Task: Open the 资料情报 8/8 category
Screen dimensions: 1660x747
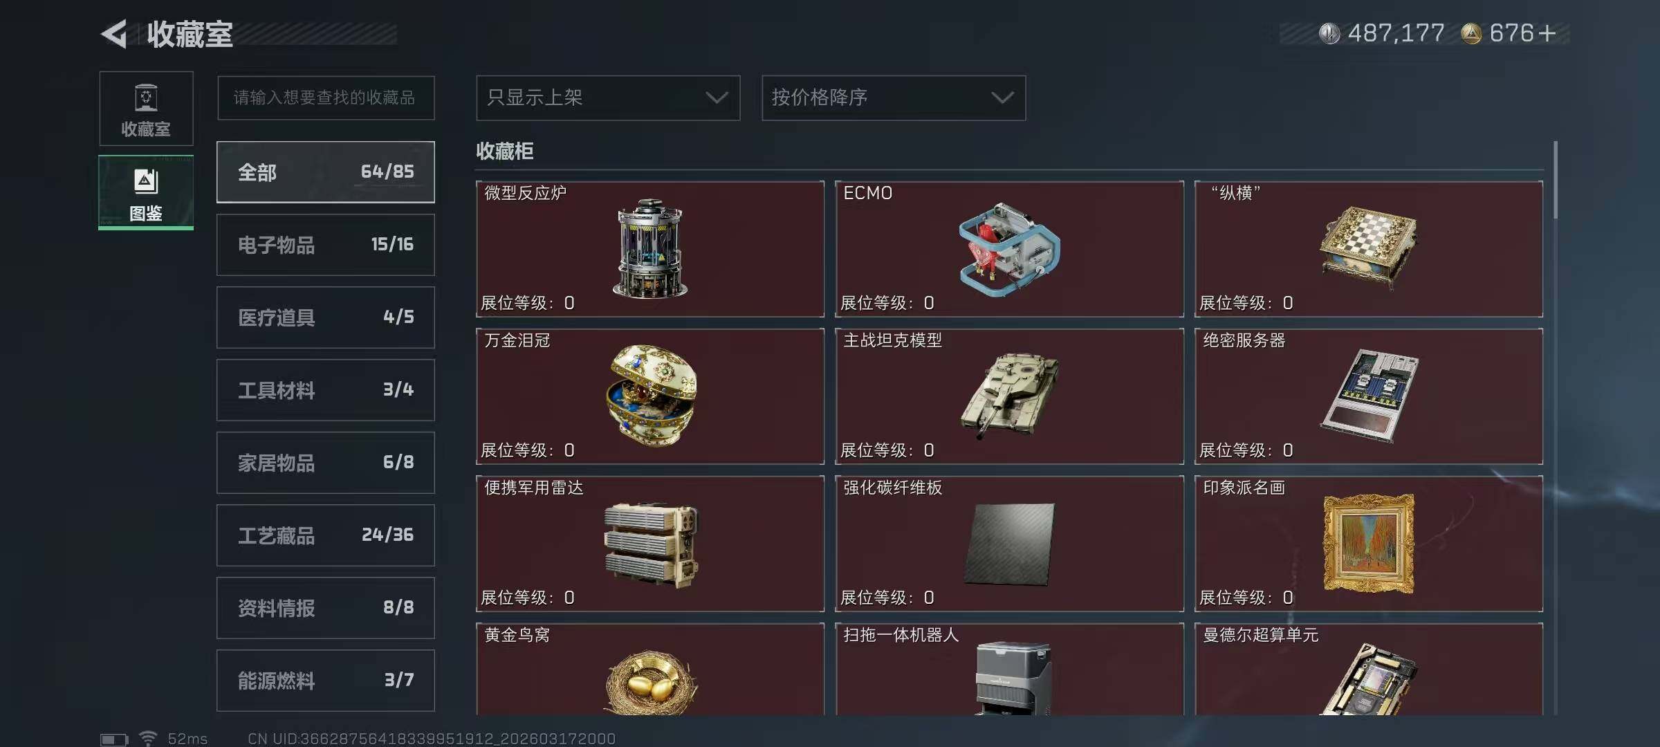Action: pos(326,608)
